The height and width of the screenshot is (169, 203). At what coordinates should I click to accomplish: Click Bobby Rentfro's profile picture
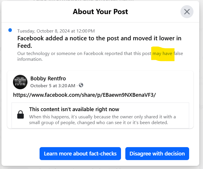pos(20,82)
